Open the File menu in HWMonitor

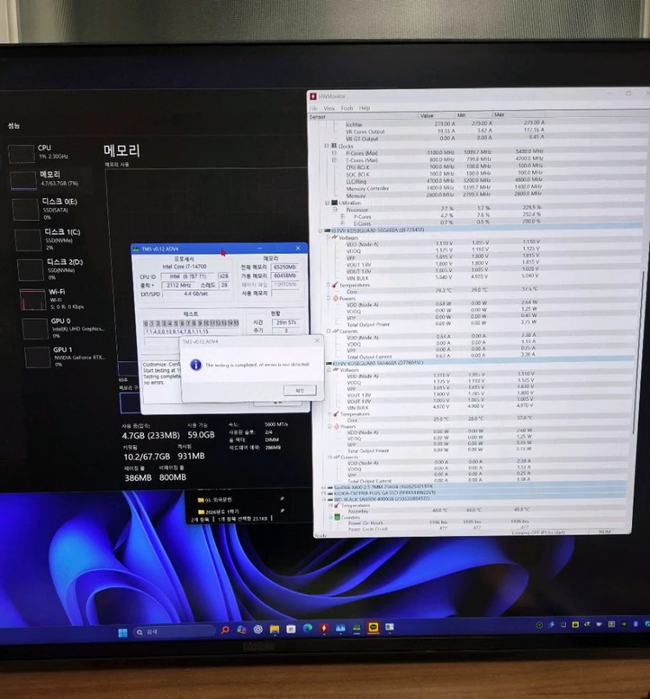click(314, 108)
